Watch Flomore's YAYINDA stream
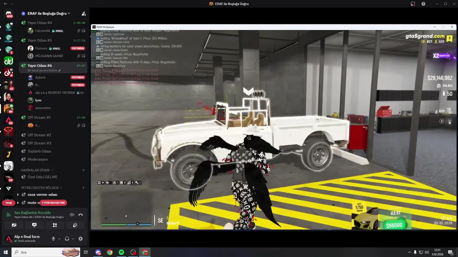The width and height of the screenshot is (458, 257). coord(78,48)
